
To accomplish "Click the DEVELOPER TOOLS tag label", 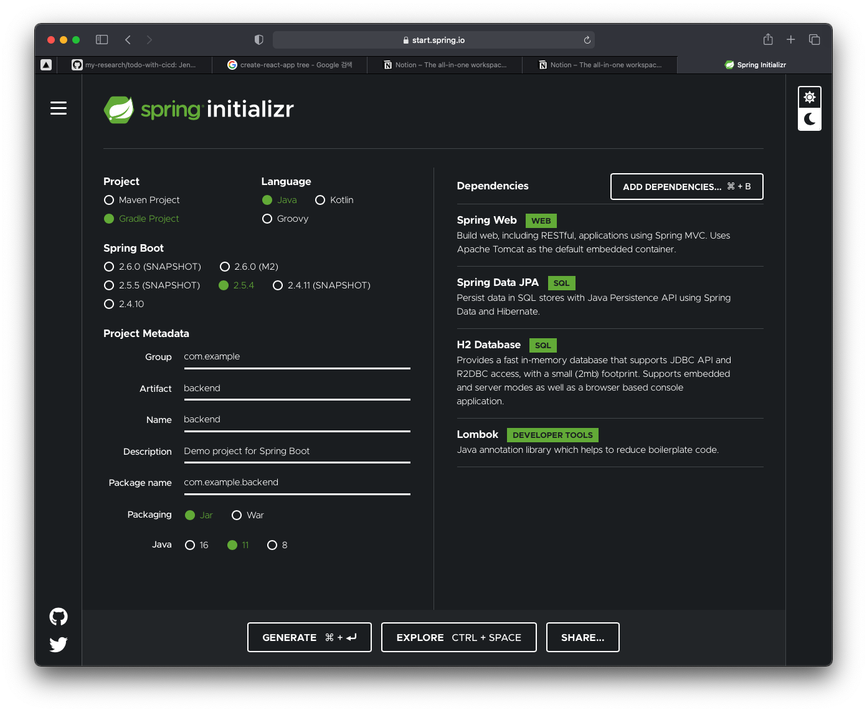I will tap(552, 435).
